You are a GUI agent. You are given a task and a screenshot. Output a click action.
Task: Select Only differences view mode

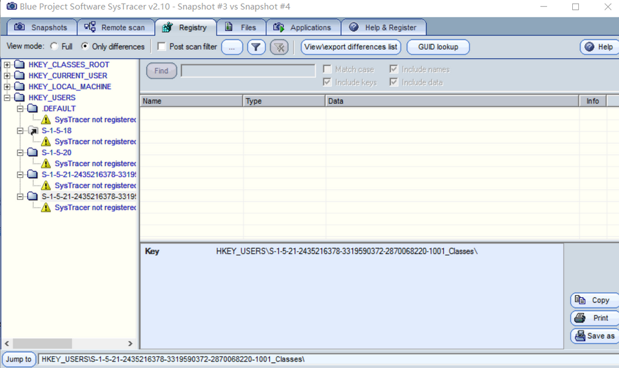(85, 46)
